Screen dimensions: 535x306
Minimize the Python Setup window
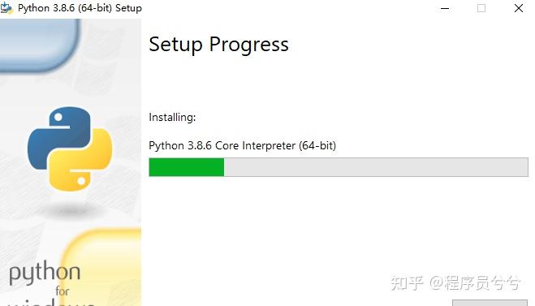pyautogui.click(x=445, y=8)
